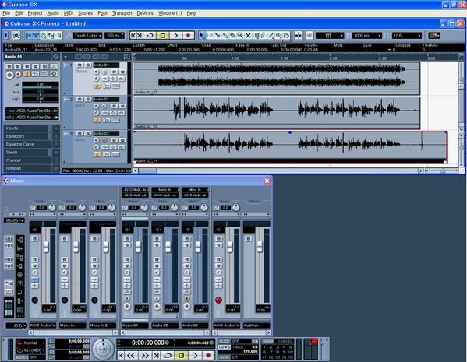467x362 pixels.
Task: Click the toolbar Stop button
Action: click(x=163, y=35)
